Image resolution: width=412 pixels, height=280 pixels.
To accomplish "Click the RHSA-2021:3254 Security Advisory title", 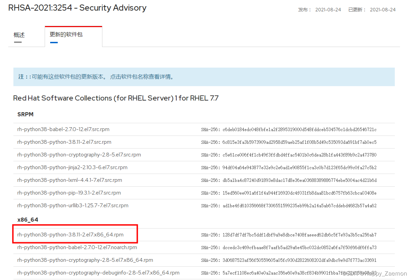I will (x=77, y=8).
